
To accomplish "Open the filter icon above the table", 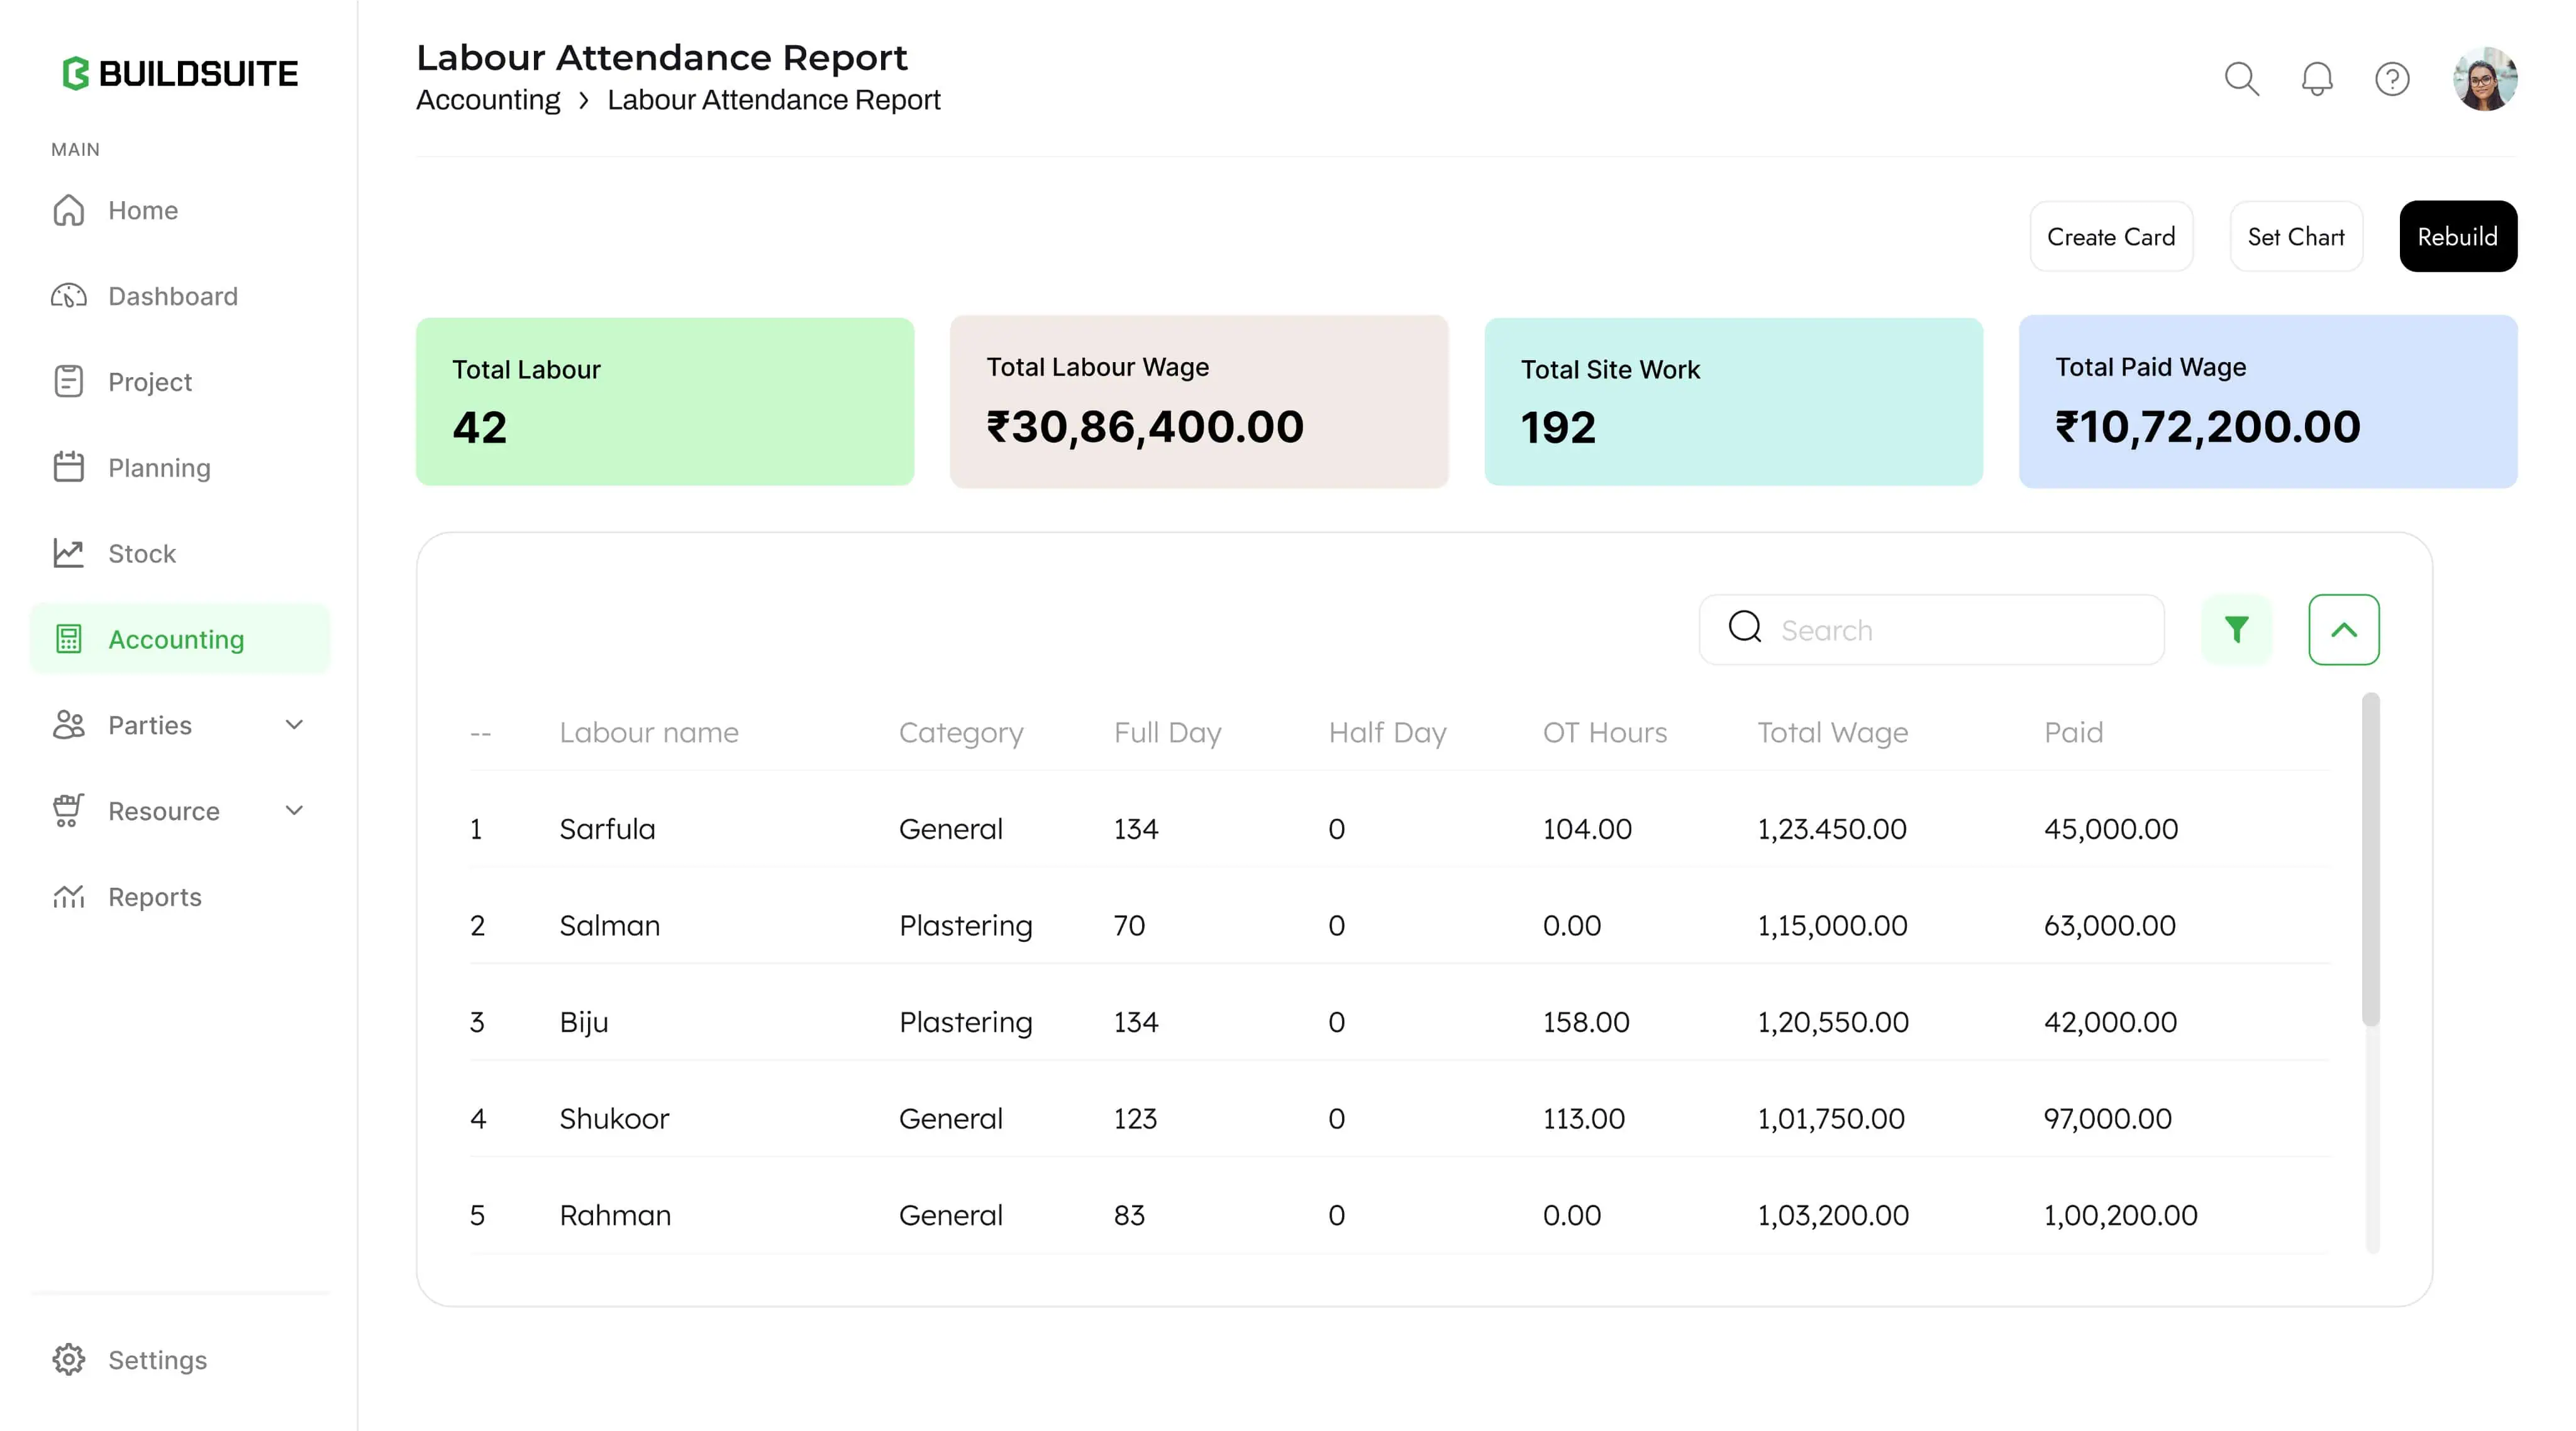I will click(2237, 629).
